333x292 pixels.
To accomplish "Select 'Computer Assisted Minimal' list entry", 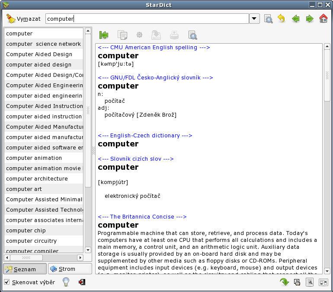I will [x=44, y=200].
